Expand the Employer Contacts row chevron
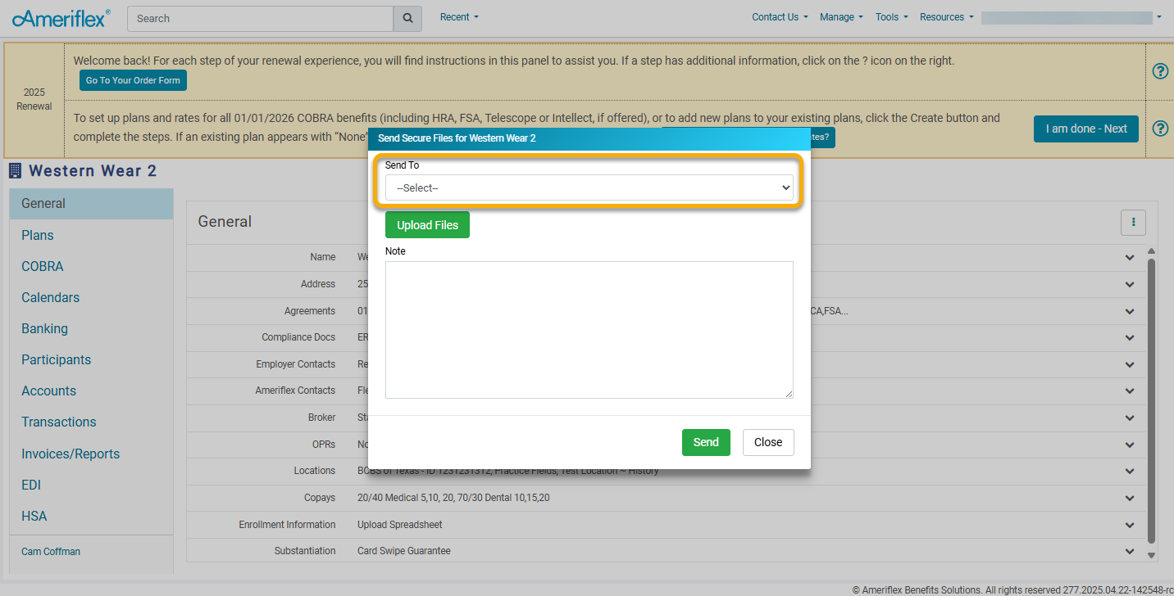Image resolution: width=1174 pixels, height=596 pixels. tap(1130, 364)
